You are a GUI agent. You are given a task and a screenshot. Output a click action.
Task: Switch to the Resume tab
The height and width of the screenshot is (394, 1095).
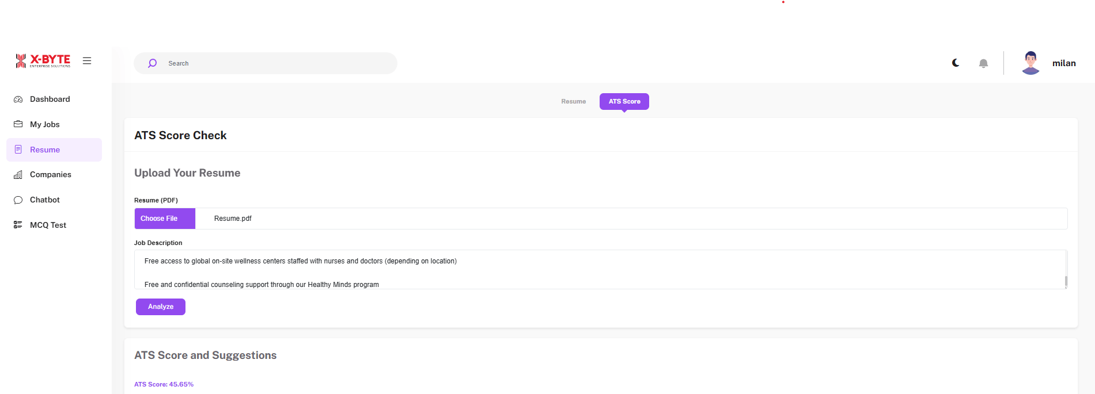click(573, 101)
